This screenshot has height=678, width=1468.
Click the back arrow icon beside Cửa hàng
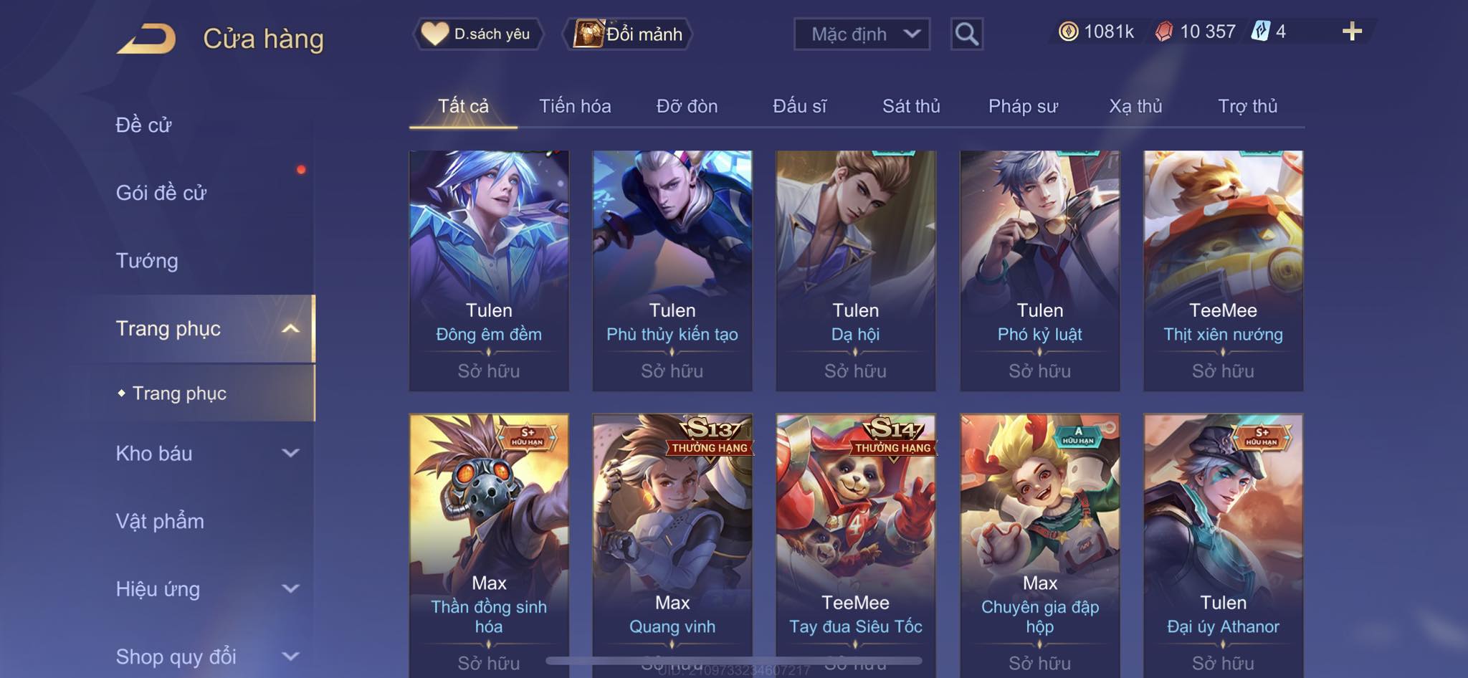coord(147,39)
